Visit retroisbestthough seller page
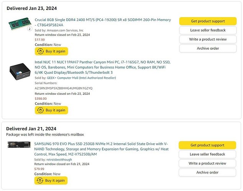This screenshot has height=191, width=243. pos(59,160)
